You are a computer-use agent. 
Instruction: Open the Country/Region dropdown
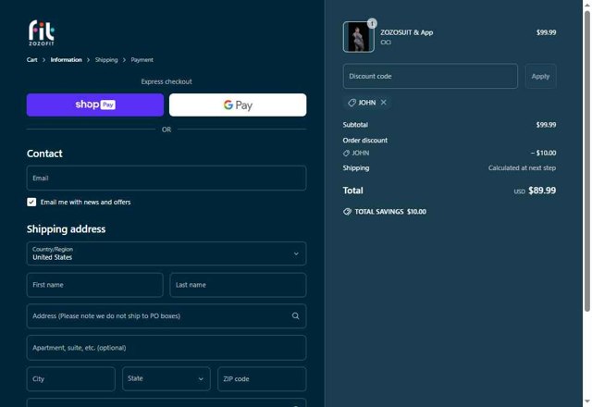tap(166, 253)
